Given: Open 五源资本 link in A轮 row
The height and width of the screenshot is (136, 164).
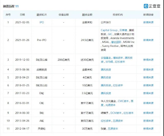Looking at the screenshot, I should (x=118, y=121).
